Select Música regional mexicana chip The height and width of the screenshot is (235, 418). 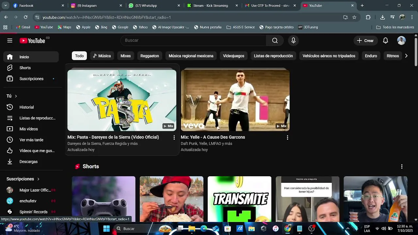[191, 56]
